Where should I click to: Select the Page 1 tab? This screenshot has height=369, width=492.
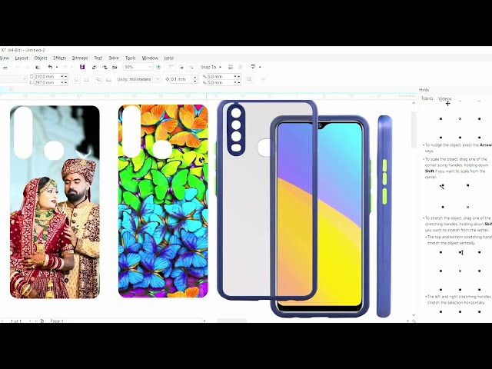pos(57,321)
